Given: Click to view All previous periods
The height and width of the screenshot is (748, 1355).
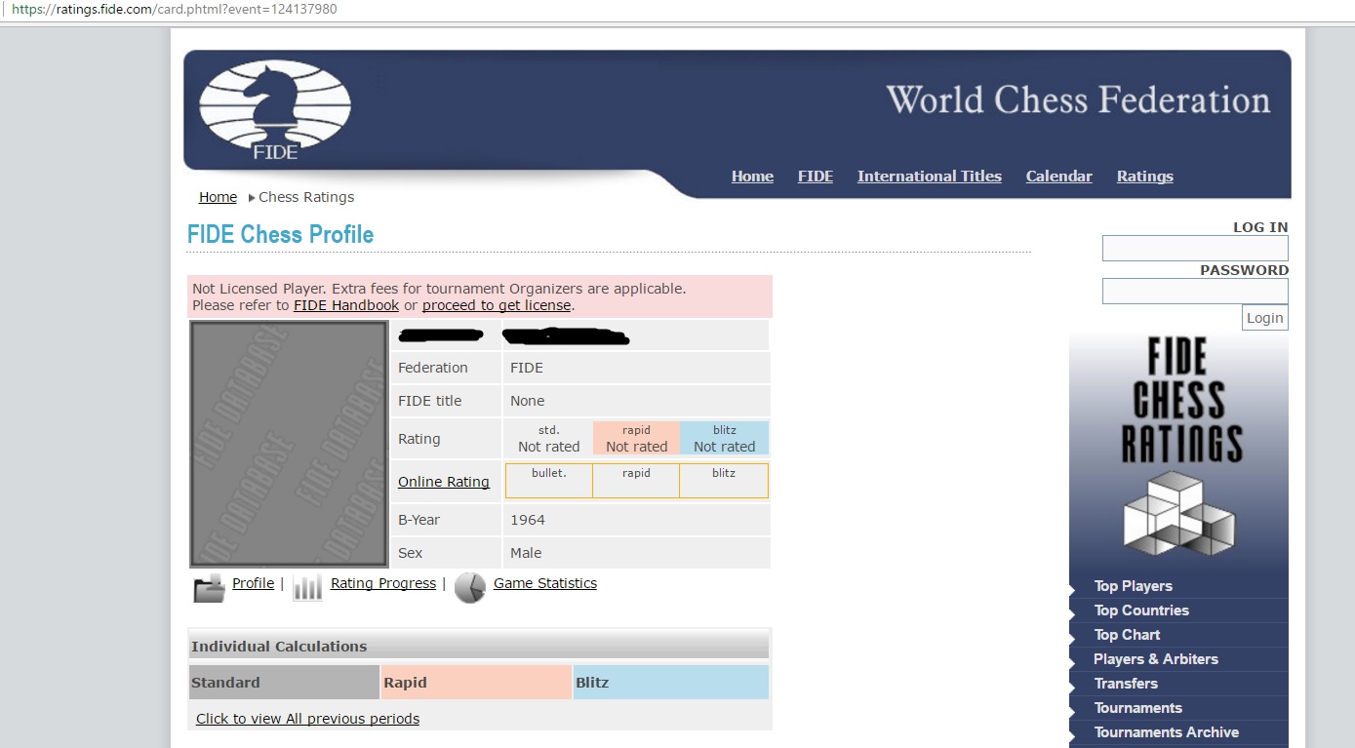Looking at the screenshot, I should (307, 719).
